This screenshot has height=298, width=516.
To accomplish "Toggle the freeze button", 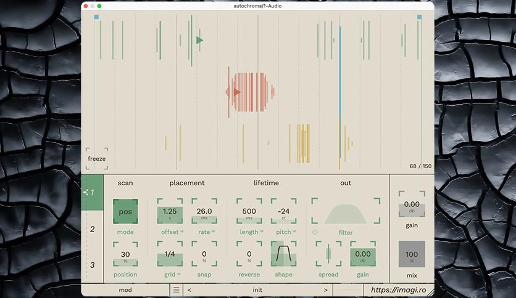I will [97, 158].
